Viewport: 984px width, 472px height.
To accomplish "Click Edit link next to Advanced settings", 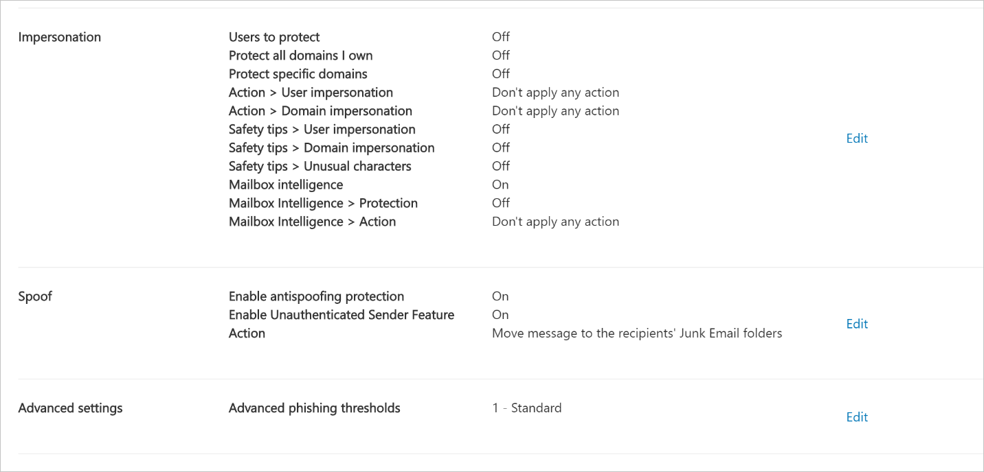I will (x=857, y=417).
